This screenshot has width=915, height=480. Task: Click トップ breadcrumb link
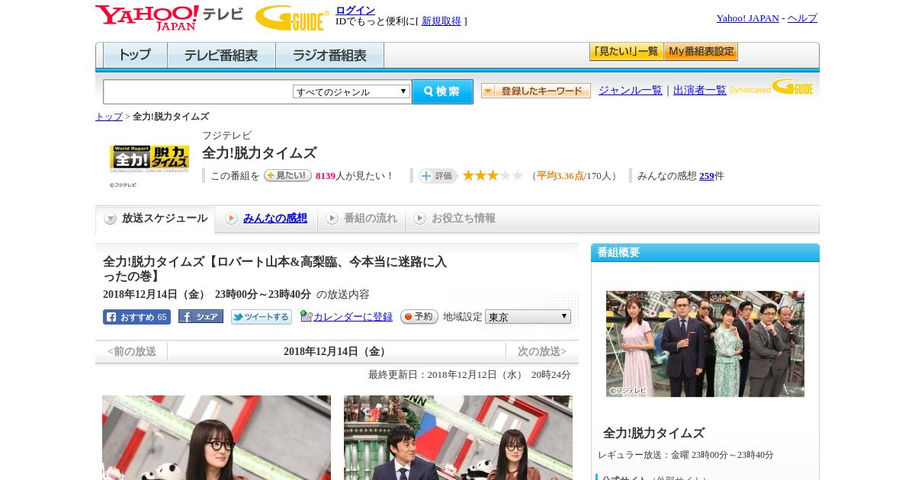coord(108,117)
